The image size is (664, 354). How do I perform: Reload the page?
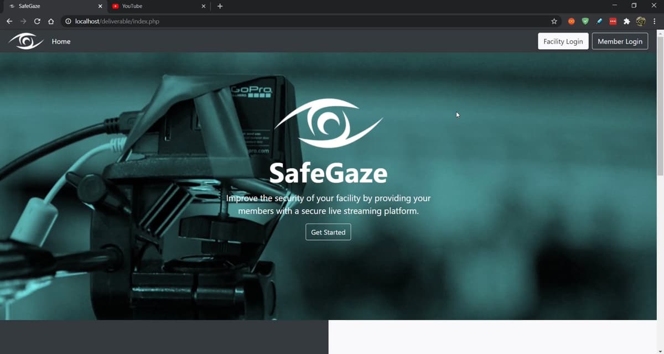pyautogui.click(x=37, y=22)
